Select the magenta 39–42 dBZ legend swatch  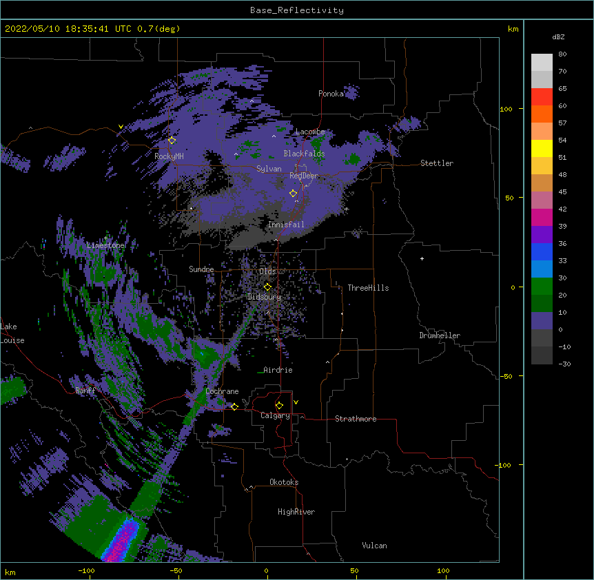[542, 217]
